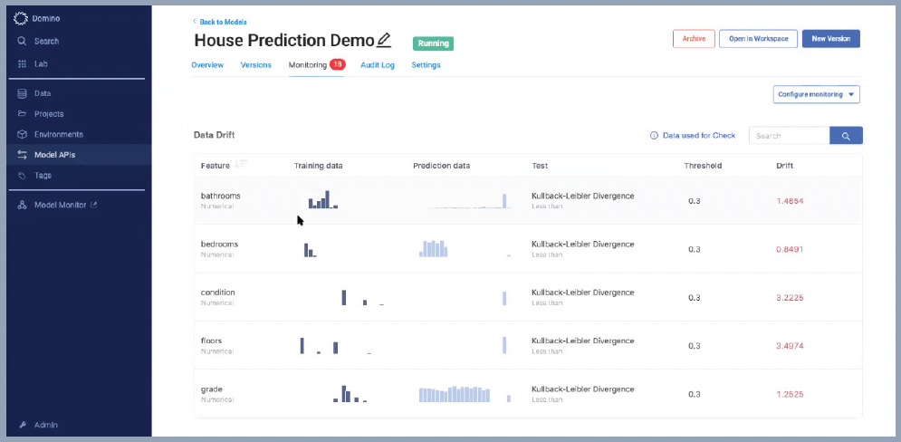Click the New Version button
This screenshot has width=901, height=442.
pos(831,39)
